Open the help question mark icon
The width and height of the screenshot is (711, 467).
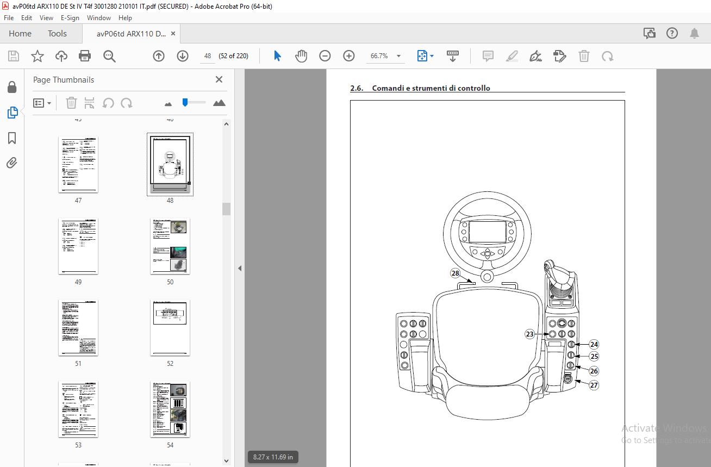click(672, 33)
